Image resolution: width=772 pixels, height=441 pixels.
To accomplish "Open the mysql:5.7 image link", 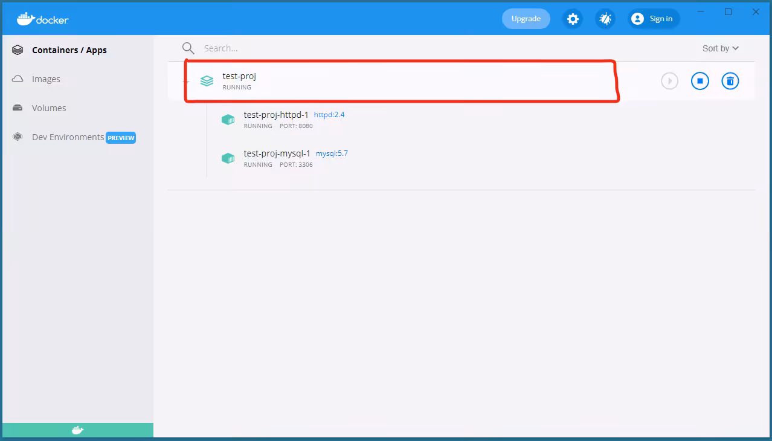I will (x=332, y=153).
